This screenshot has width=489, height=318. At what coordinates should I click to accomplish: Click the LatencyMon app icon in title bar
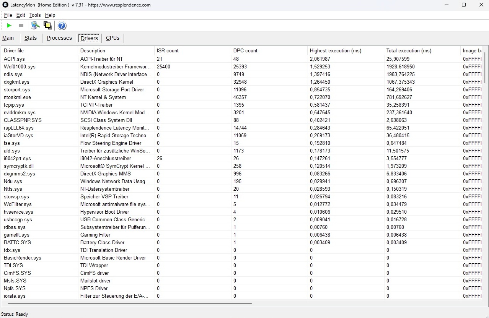(5, 5)
